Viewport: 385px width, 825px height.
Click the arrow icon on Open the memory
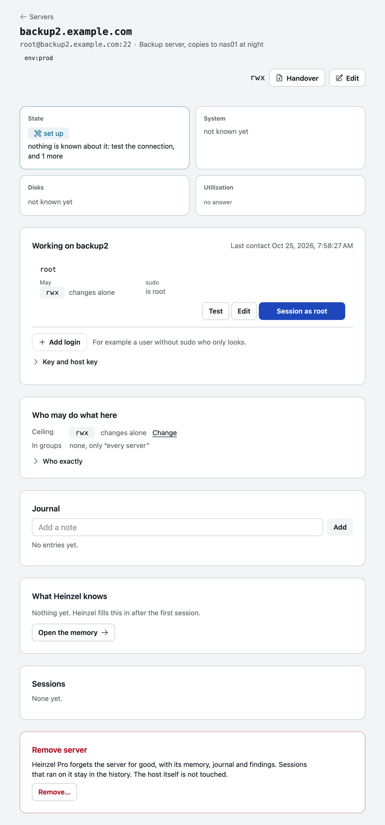point(105,632)
